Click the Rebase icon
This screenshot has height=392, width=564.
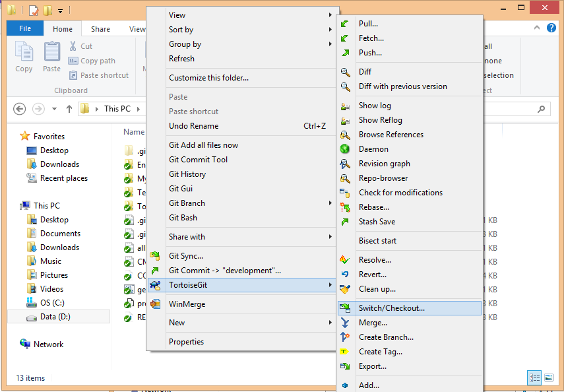tap(345, 207)
